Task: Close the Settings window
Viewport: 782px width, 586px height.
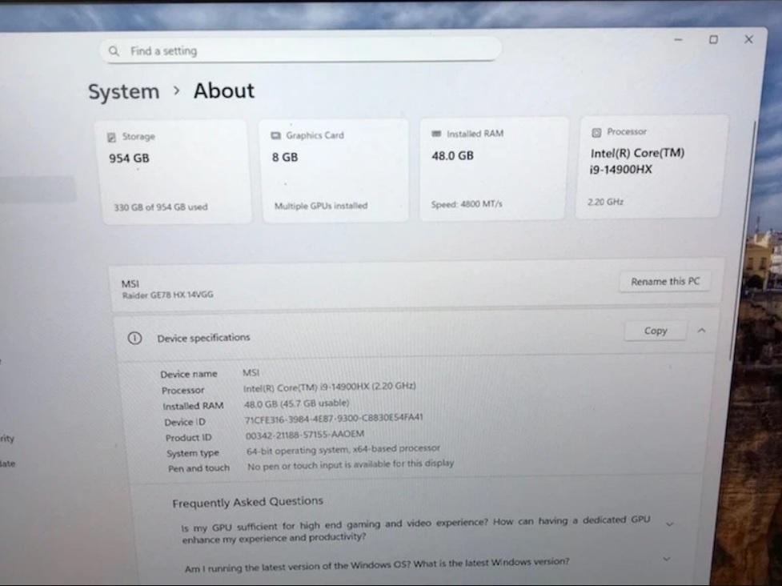Action: pyautogui.click(x=748, y=39)
